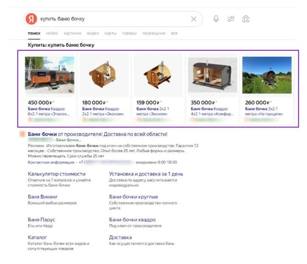The height and width of the screenshot is (264, 307).
Task: Open 'Доставка' sitelink
Action: [121, 237]
